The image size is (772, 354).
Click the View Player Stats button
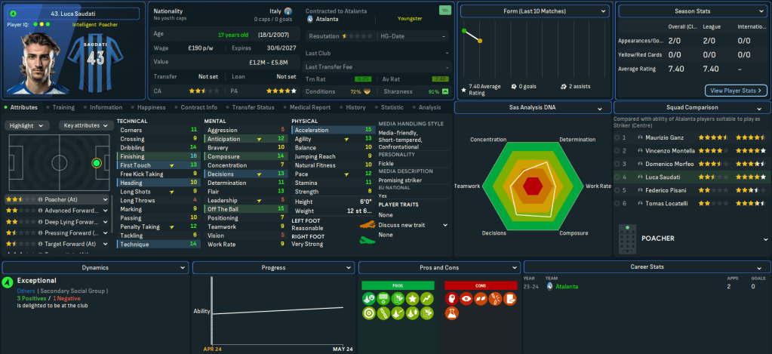pyautogui.click(x=736, y=91)
